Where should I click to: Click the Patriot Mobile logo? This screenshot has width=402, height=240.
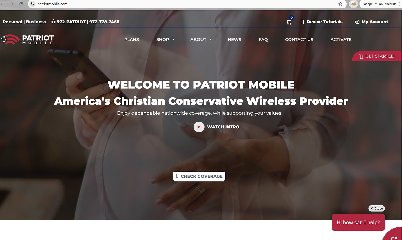(x=27, y=40)
